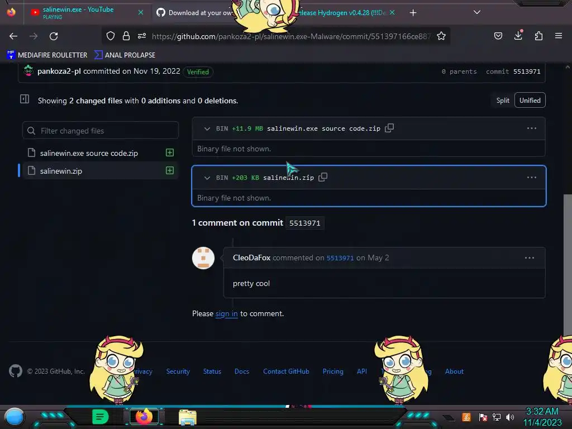
Task: Click the Firefox taskbar icon
Action: click(144, 417)
